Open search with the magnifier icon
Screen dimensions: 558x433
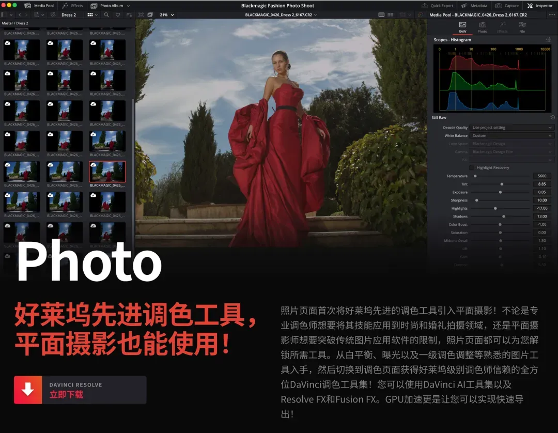coord(106,15)
